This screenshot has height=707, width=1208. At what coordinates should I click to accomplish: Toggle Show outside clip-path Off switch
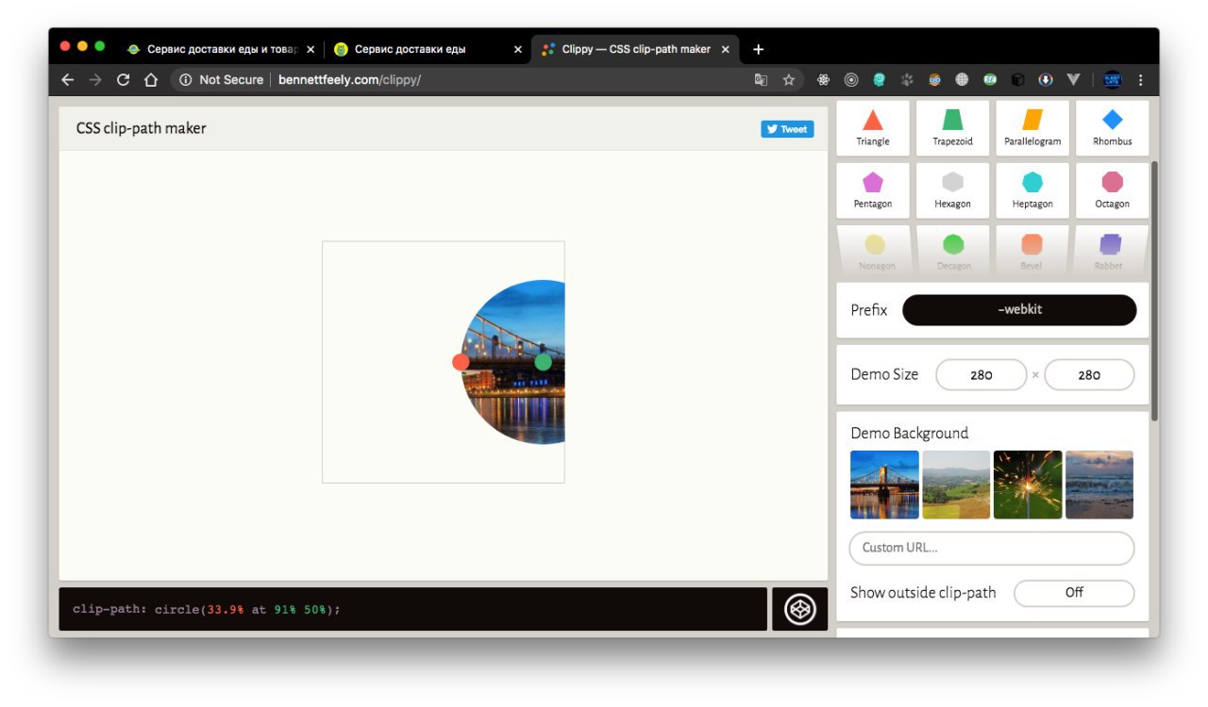point(1074,593)
